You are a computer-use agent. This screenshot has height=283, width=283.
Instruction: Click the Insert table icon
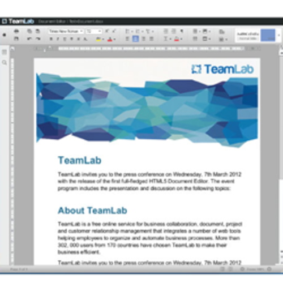pos(195,31)
